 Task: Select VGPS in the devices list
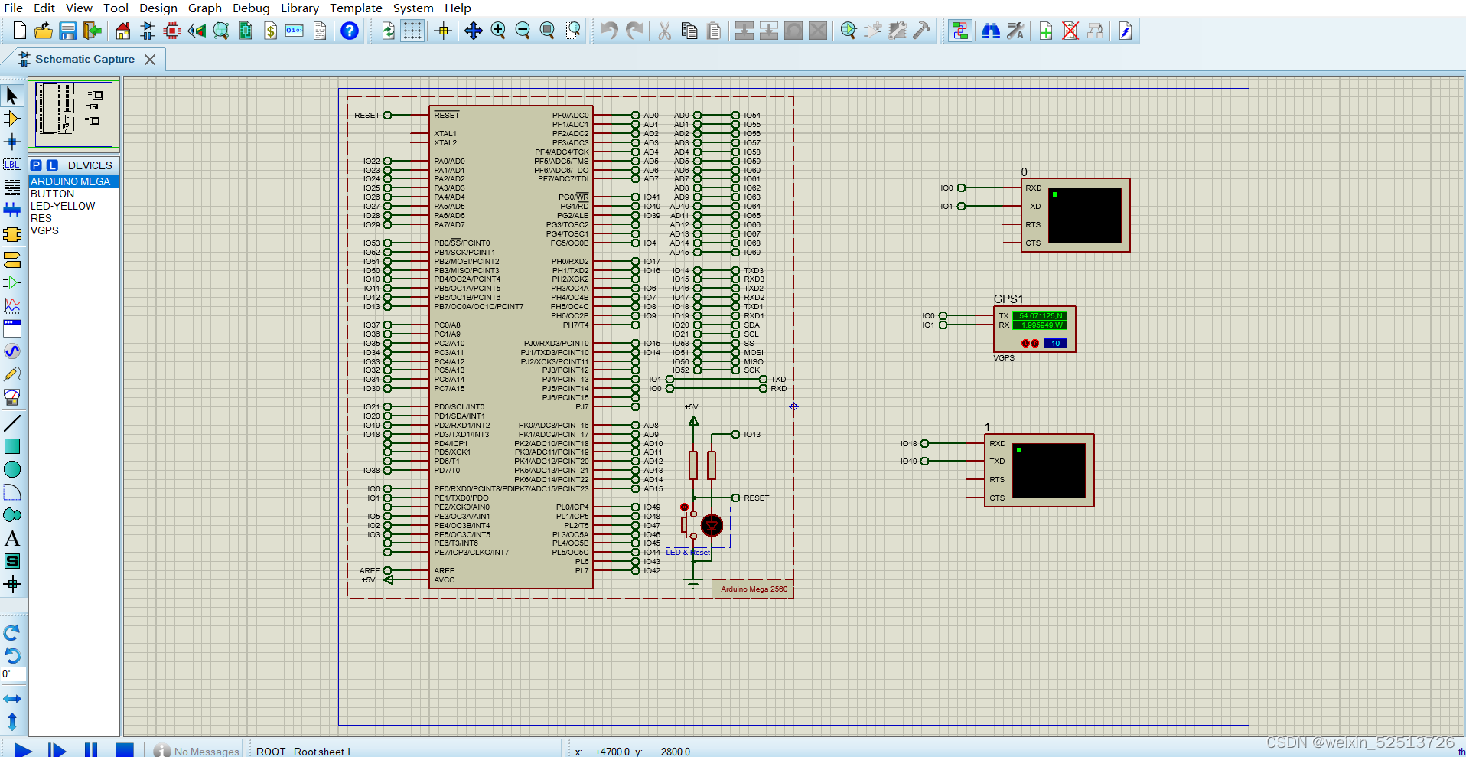(74, 230)
